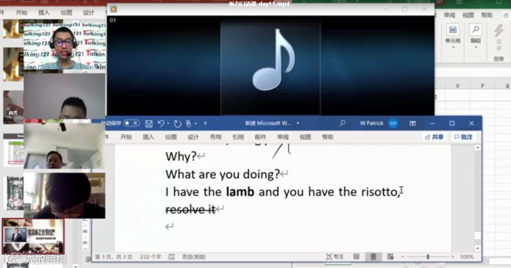The height and width of the screenshot is (268, 511).
Task: Enable Focus mode (专注) in status bar
Action: point(335,257)
